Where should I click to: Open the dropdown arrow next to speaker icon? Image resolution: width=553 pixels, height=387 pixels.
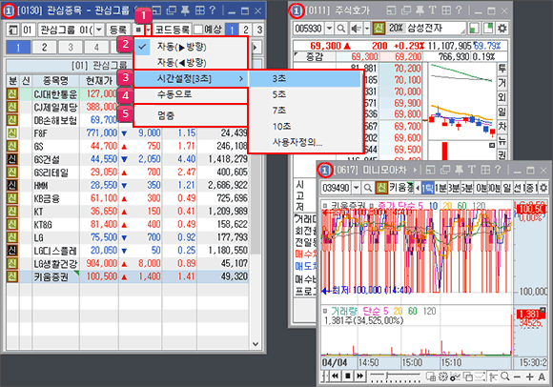click(x=367, y=29)
